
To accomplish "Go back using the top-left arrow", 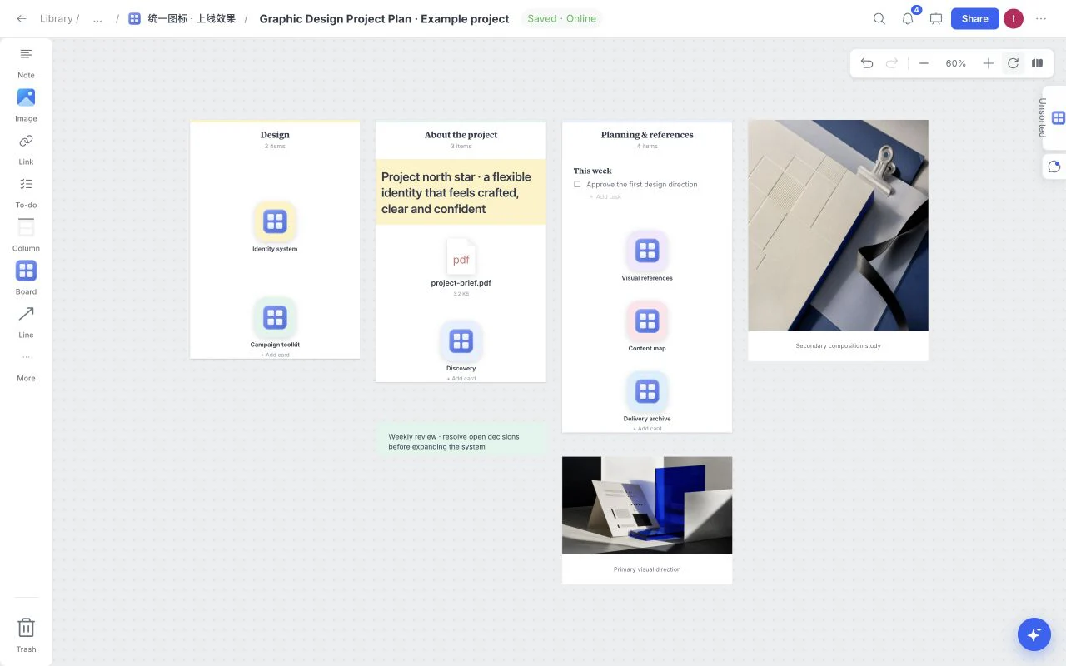I will tap(21, 18).
